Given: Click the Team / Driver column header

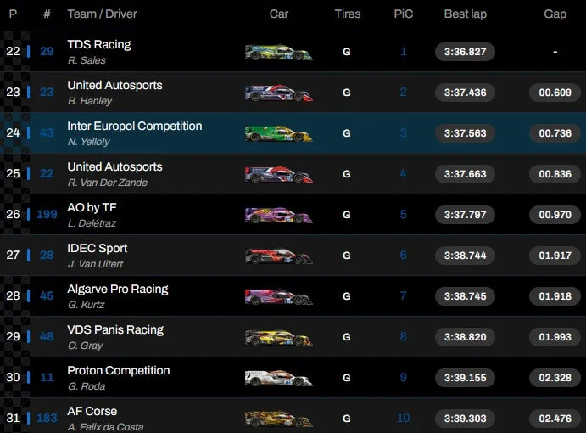Looking at the screenshot, I should pos(102,14).
